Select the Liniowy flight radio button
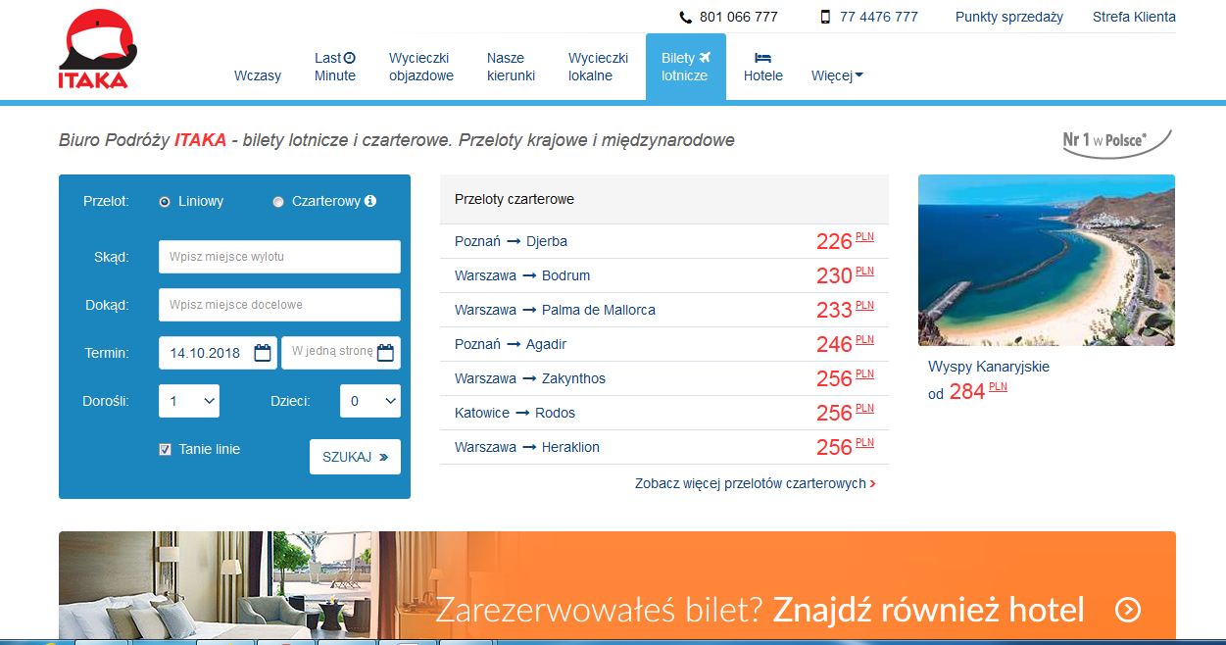 point(165,202)
